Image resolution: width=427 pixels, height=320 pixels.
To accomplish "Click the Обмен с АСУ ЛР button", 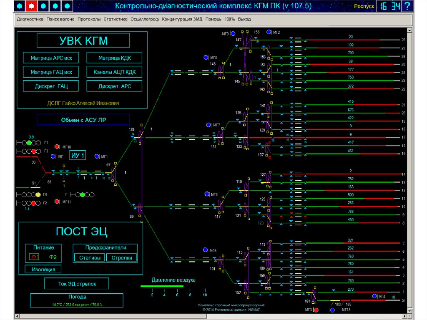I will coord(77,120).
